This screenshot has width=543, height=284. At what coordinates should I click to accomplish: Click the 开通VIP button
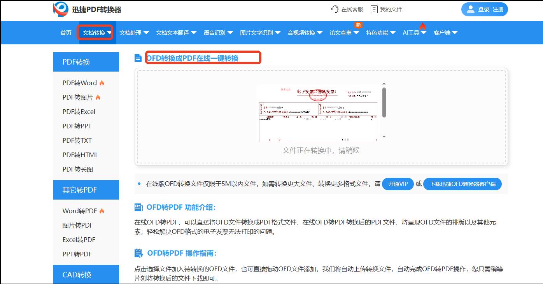tap(398, 184)
